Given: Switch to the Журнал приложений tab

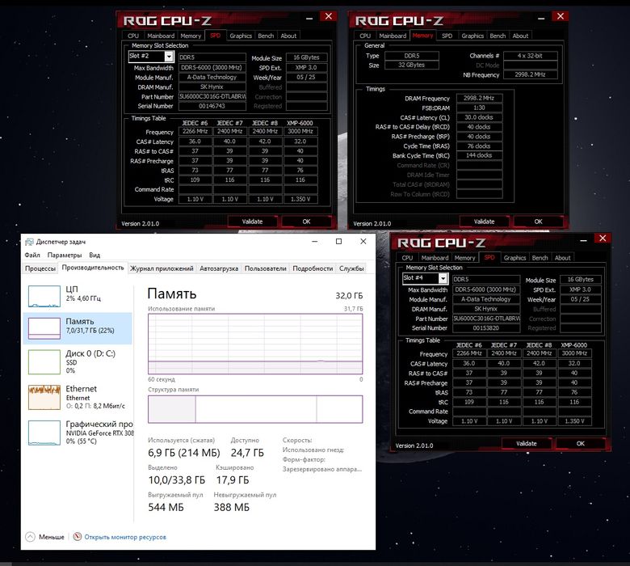Looking at the screenshot, I should click(x=162, y=268).
